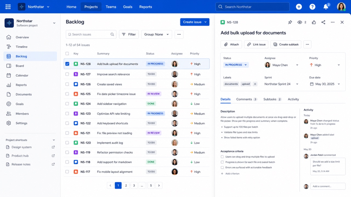Pin issue NS-128 with pin icon

290,22
